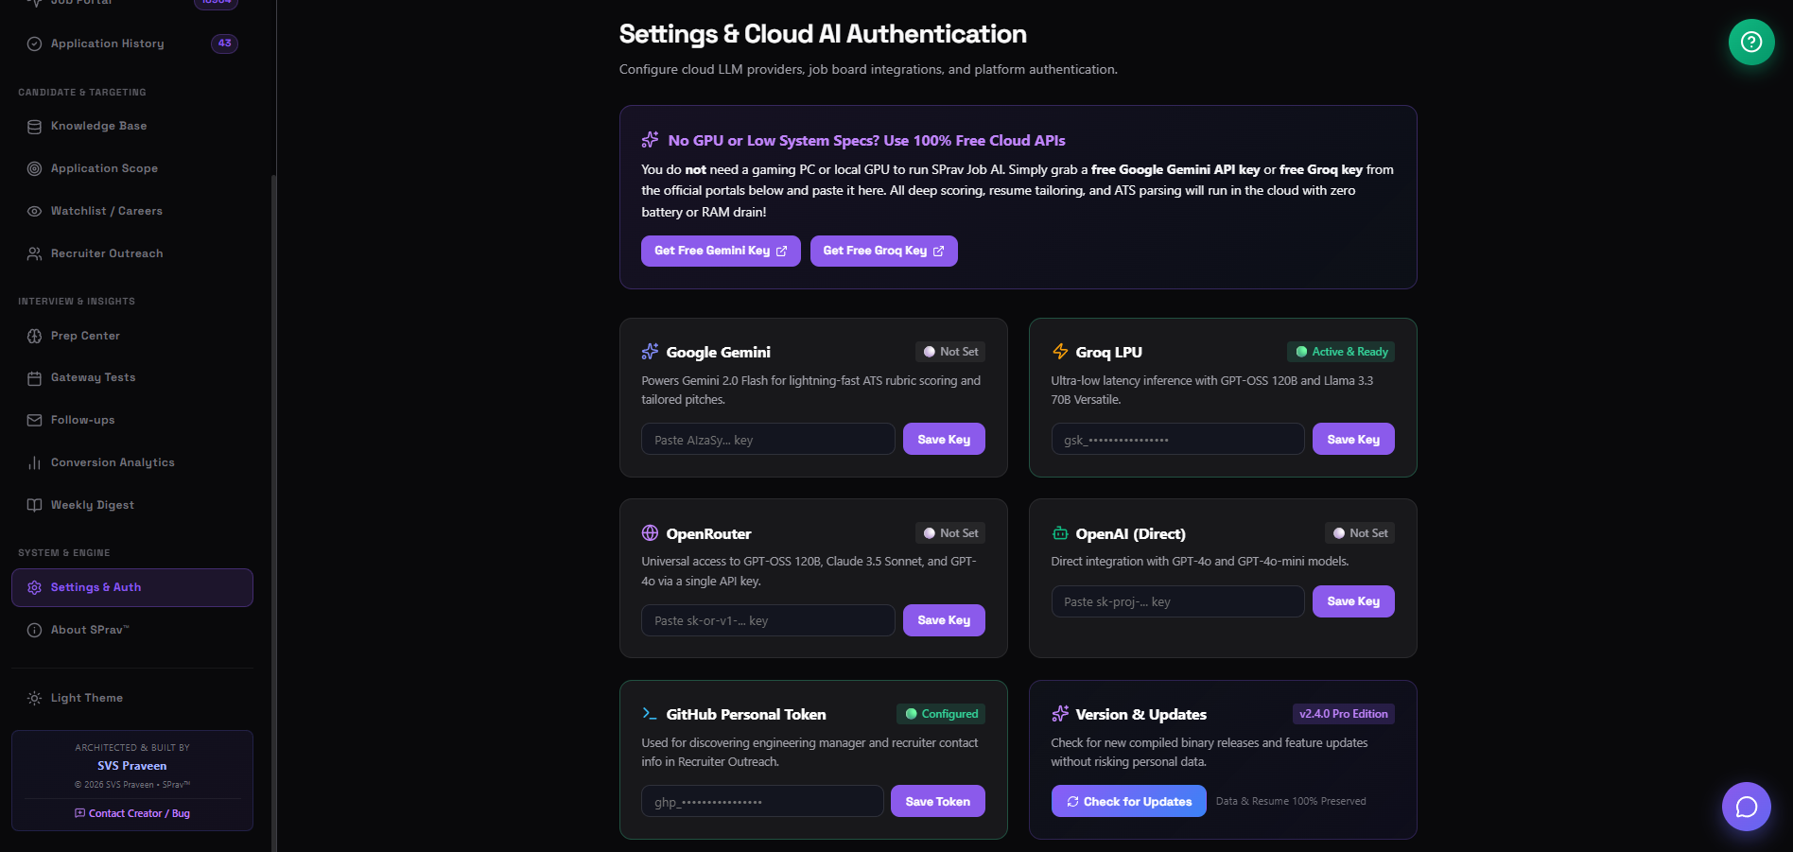Image resolution: width=1793 pixels, height=852 pixels.
Task: Click the GitHub Personal Token terminal icon
Action: pyautogui.click(x=650, y=714)
